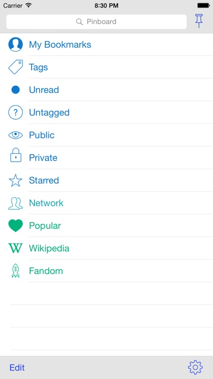Click the Fandom rocket icon

point(16,271)
